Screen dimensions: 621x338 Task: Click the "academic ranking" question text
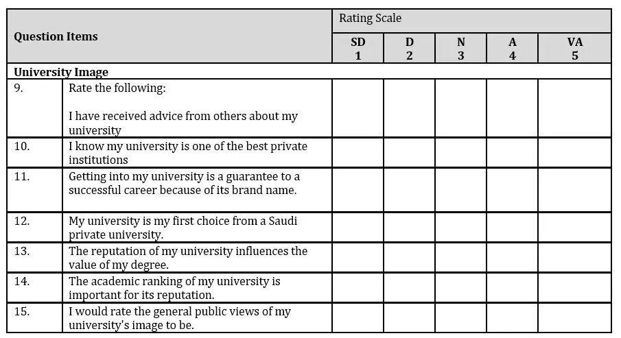coord(175,288)
